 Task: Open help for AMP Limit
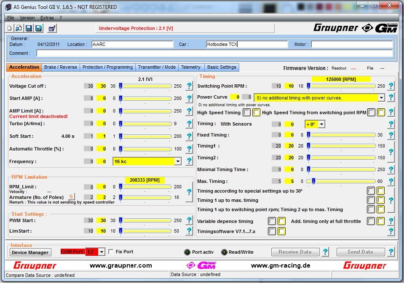189,111
